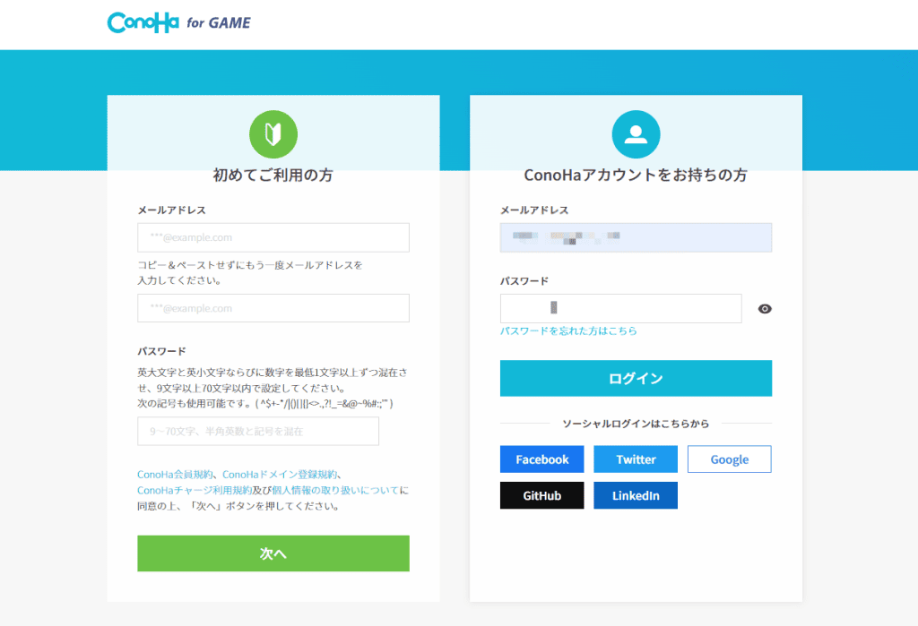Viewport: 918px width, 626px height.
Task: Open the ConoHaドメイン登録規約 link
Action: [x=280, y=475]
